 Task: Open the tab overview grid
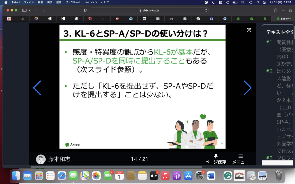click(x=290, y=10)
